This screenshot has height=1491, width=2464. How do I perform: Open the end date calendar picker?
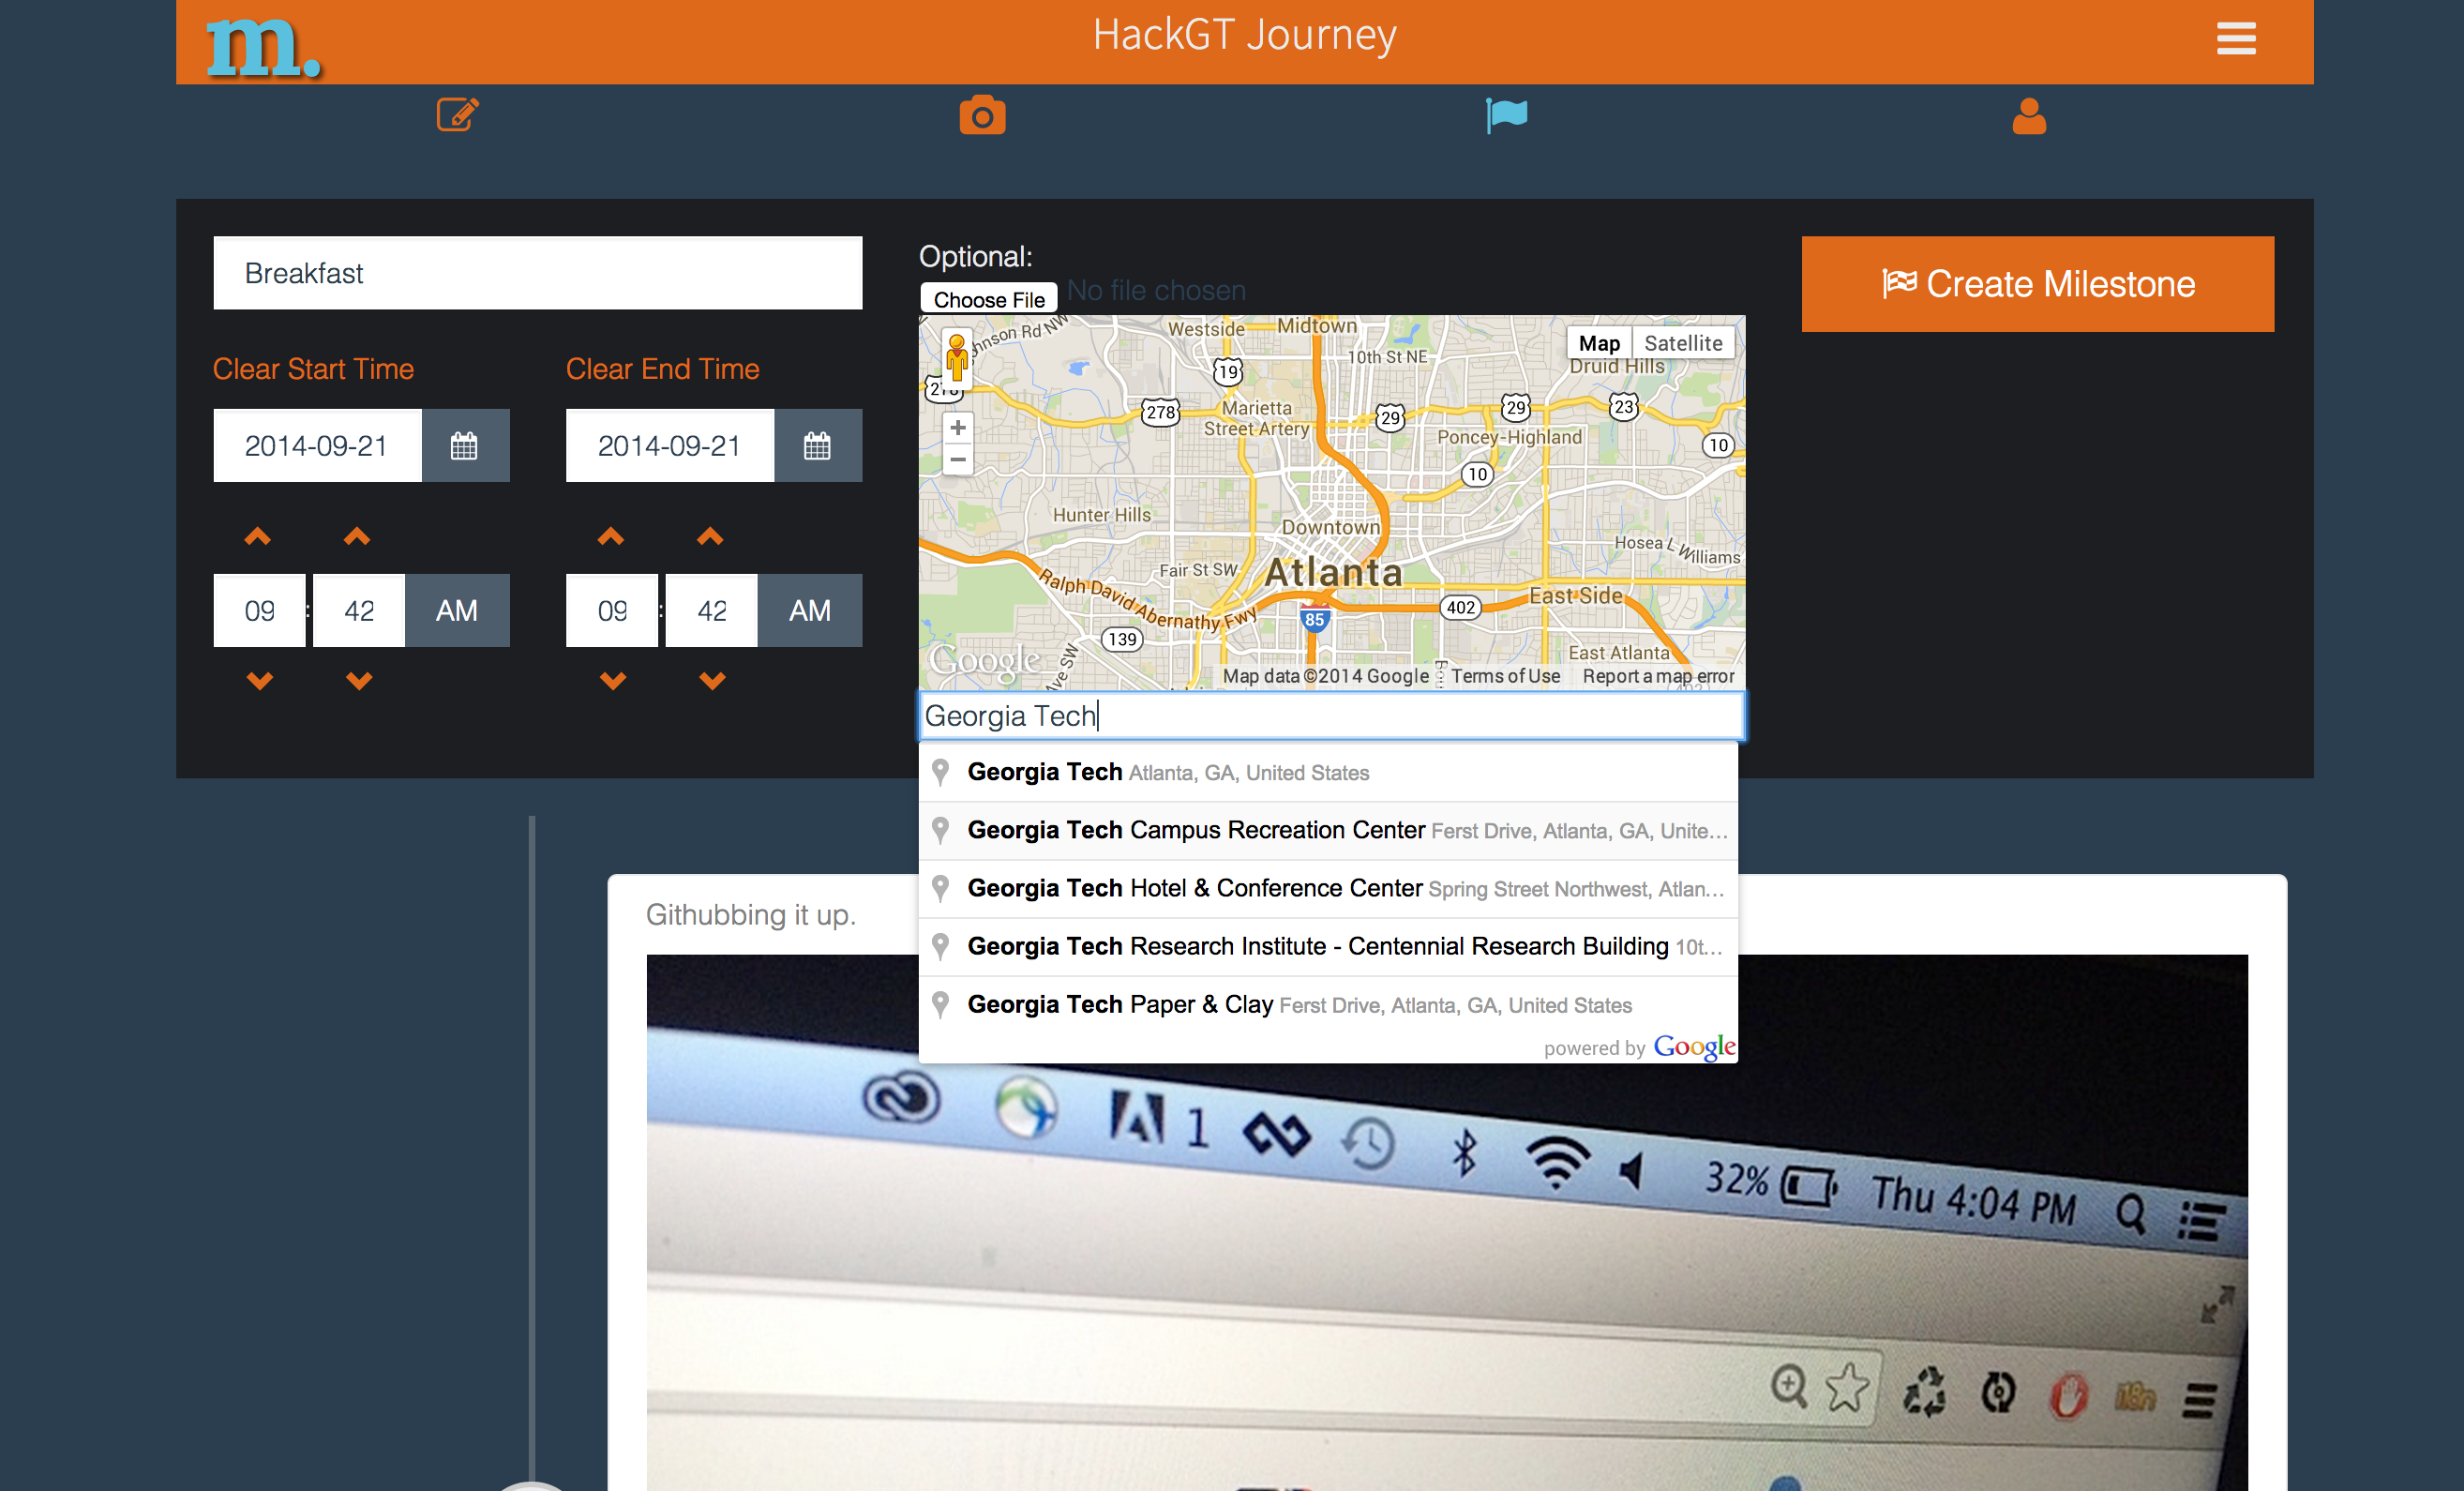point(817,446)
